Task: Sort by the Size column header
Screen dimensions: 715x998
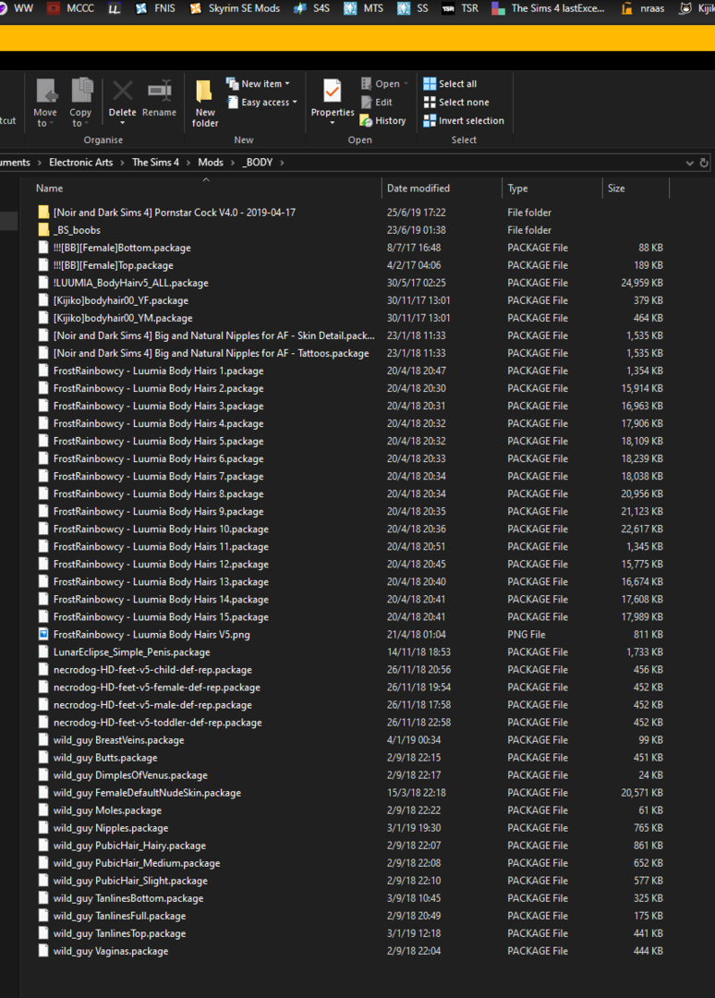Action: [616, 189]
